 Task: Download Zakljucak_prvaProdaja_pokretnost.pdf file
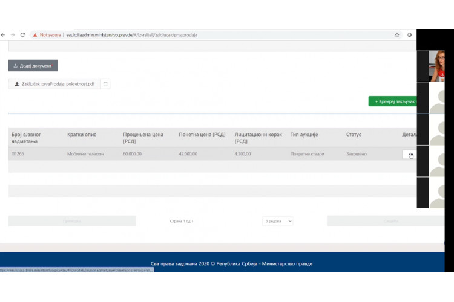(54, 84)
